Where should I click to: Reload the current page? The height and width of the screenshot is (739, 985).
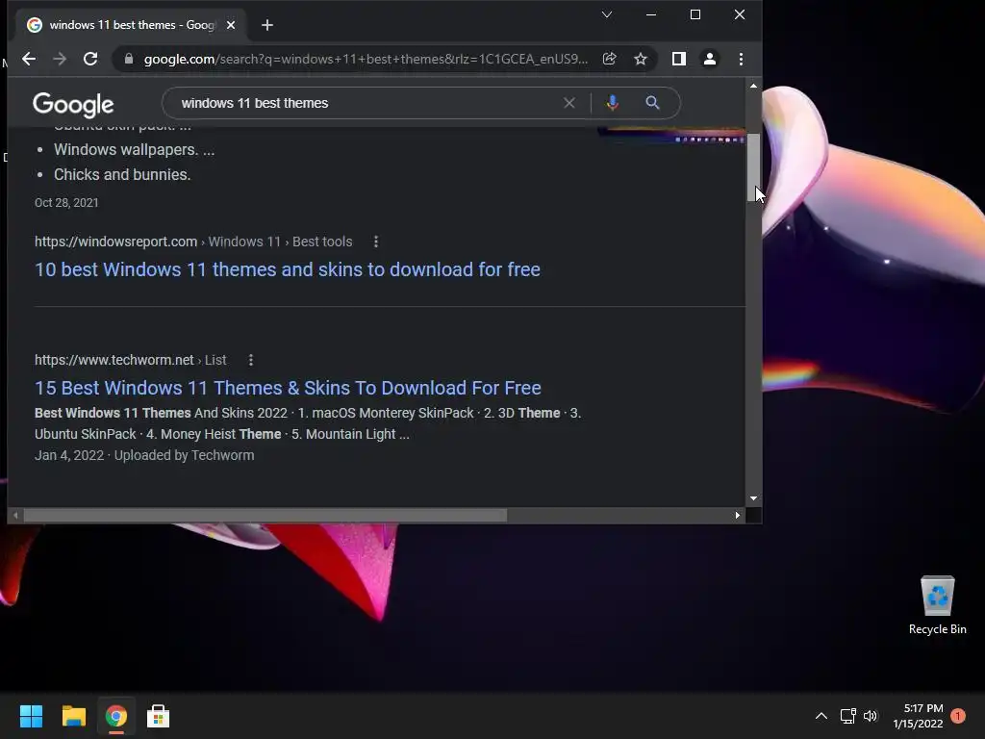tap(90, 59)
